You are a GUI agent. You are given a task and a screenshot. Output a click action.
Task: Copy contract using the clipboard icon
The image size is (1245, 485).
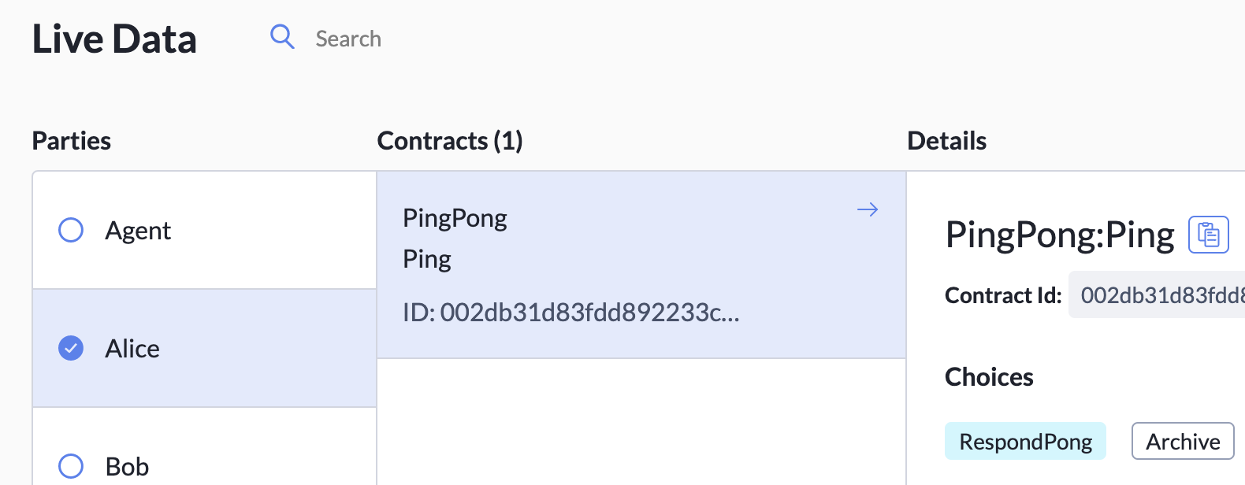[x=1208, y=235]
